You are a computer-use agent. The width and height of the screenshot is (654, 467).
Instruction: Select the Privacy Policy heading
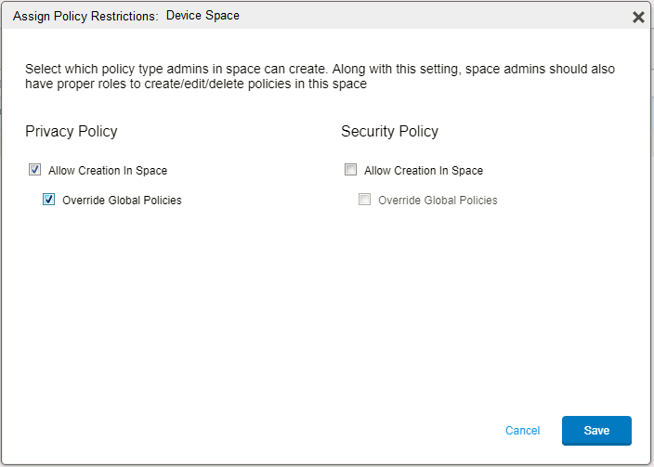[72, 132]
